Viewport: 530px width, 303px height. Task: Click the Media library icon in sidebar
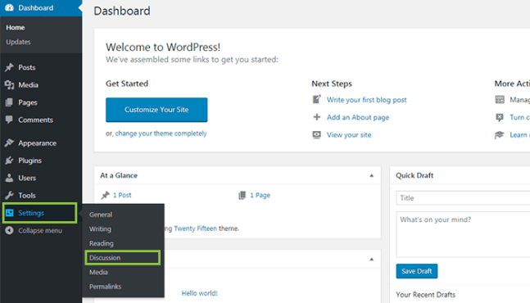9,85
